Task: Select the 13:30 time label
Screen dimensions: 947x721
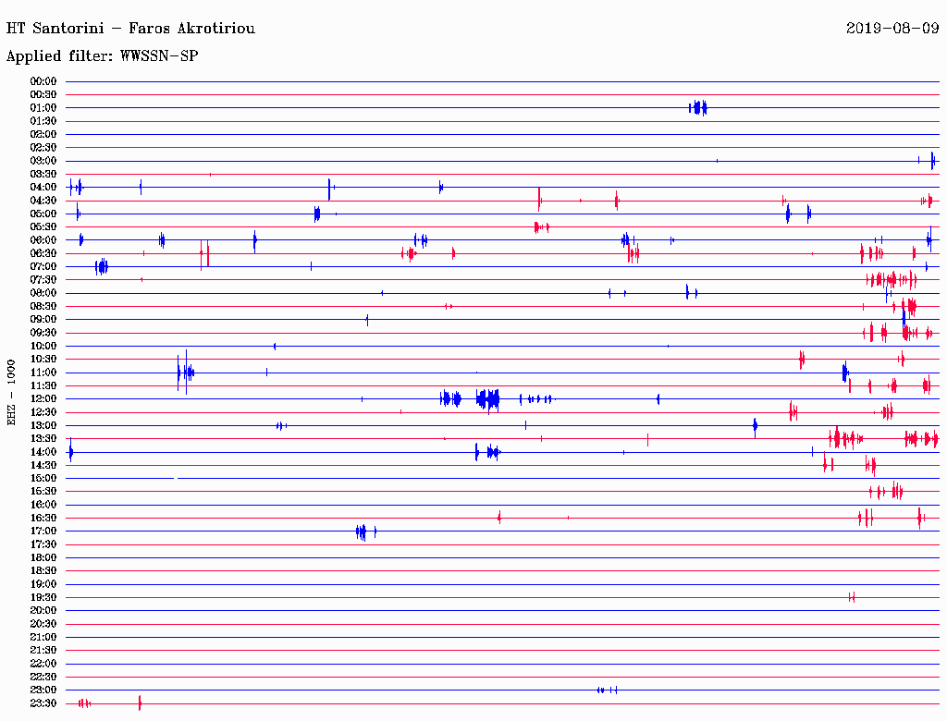Action: 43,439
